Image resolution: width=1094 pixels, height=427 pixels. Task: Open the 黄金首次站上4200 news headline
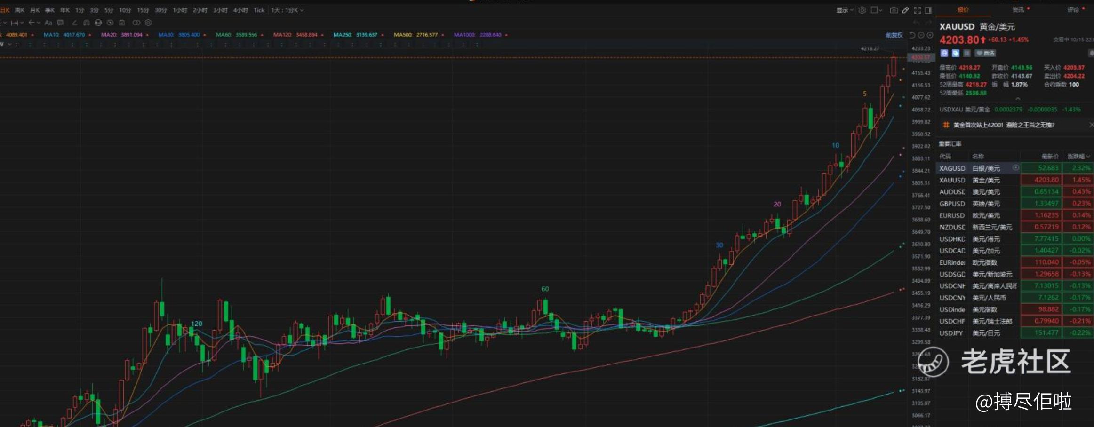pyautogui.click(x=1004, y=125)
